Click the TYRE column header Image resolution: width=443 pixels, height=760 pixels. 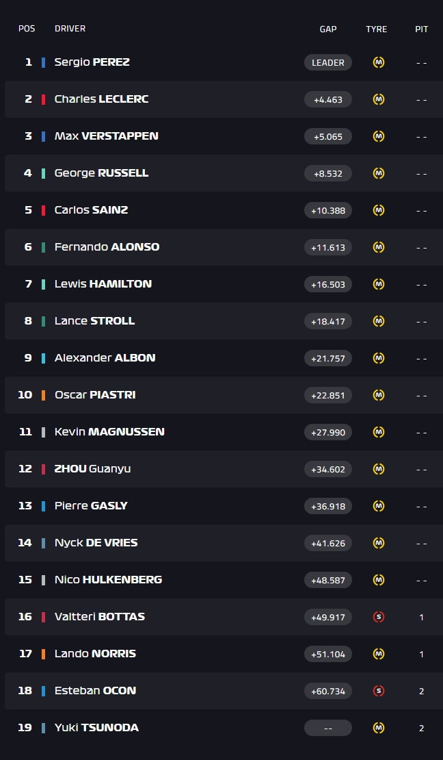(x=376, y=29)
